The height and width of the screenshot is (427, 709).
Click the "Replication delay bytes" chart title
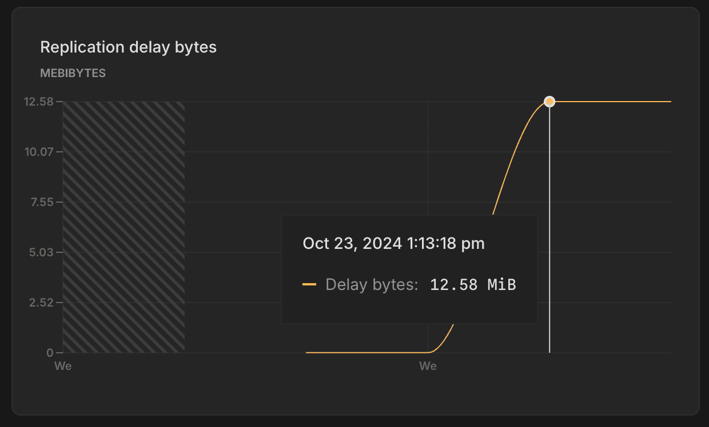click(128, 47)
